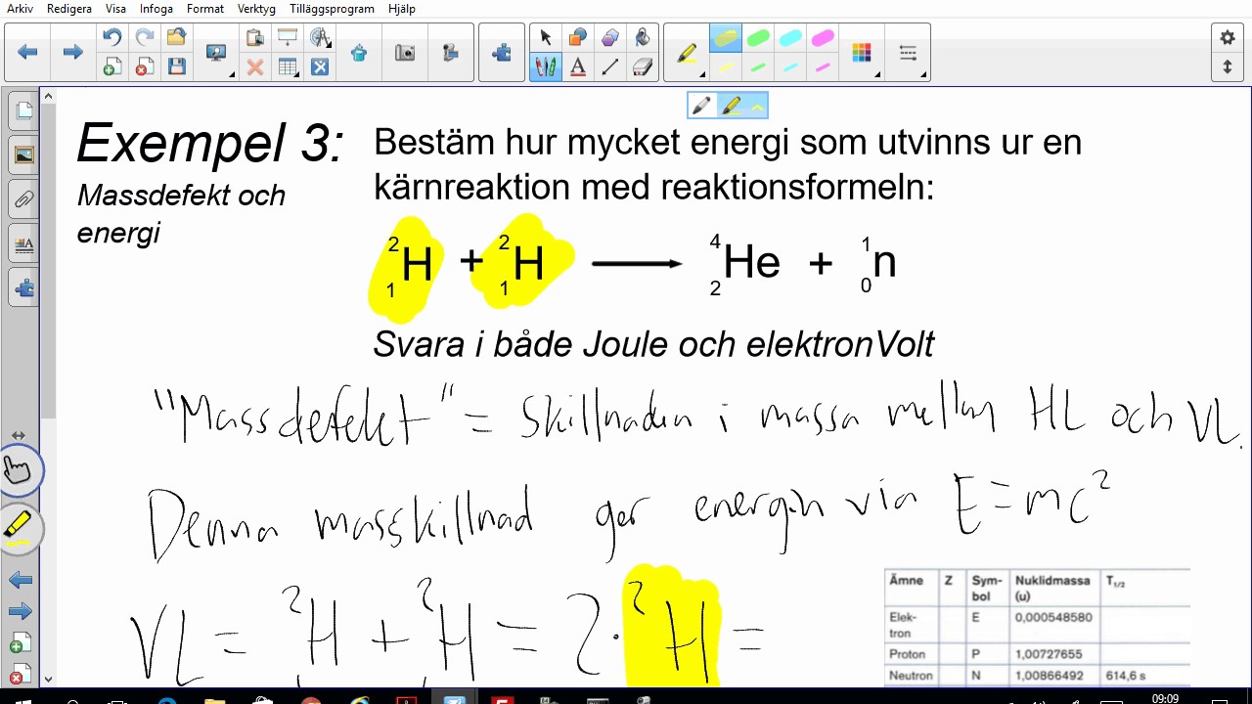Open the Tilläggsprogram menu
The height and width of the screenshot is (704, 1252).
point(332,9)
